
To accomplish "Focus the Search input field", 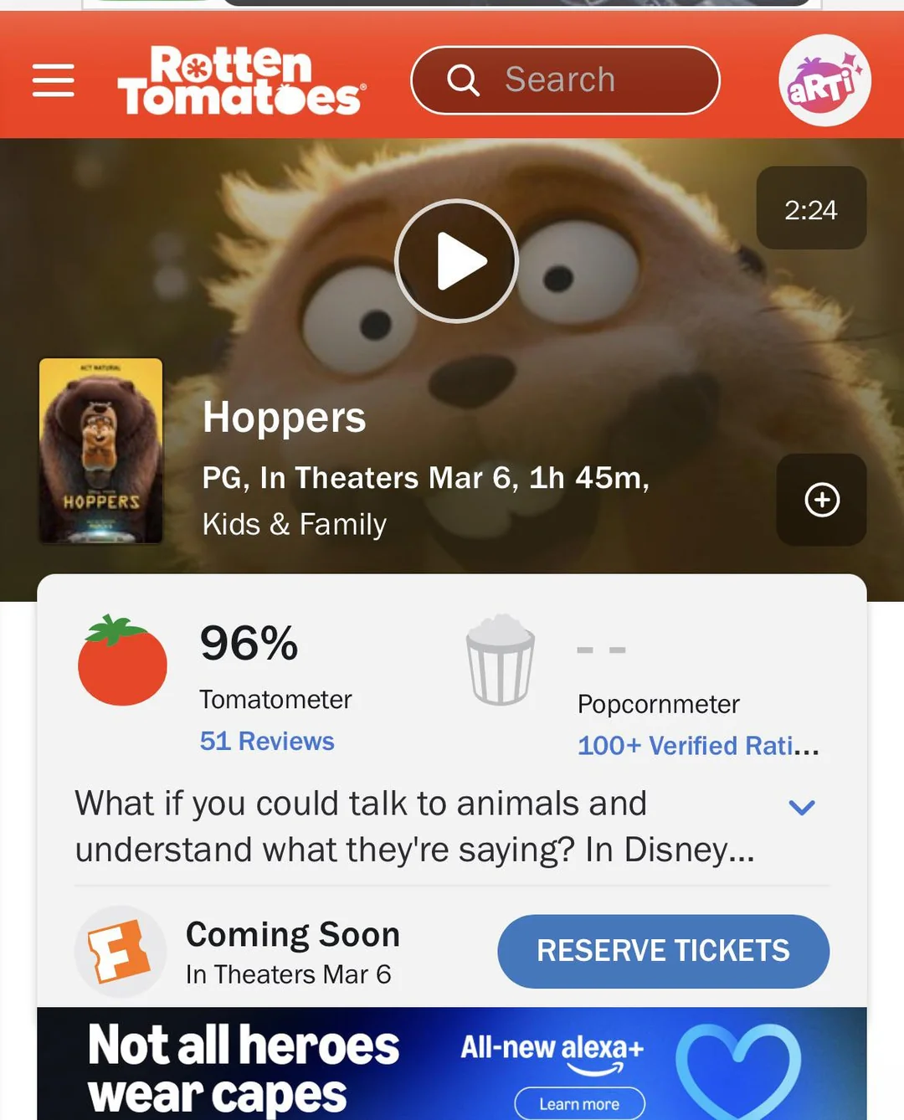I will [565, 80].
